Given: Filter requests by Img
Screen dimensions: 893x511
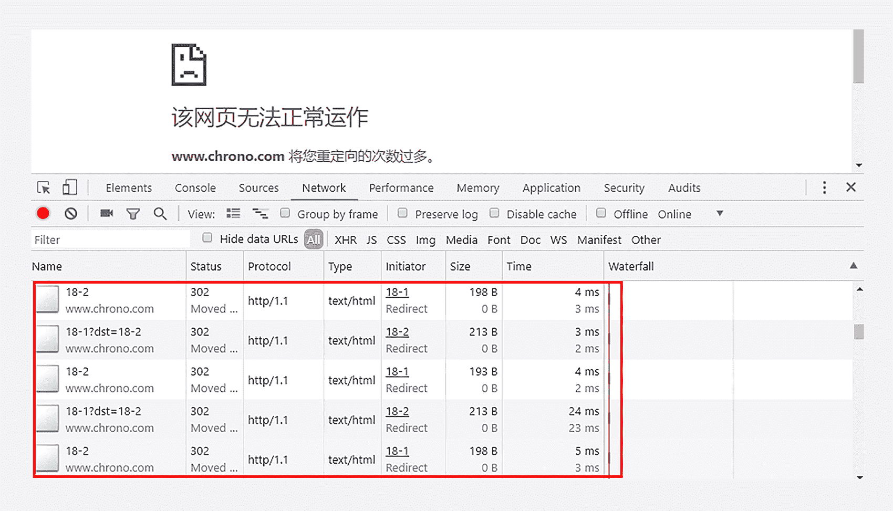Looking at the screenshot, I should click(x=425, y=240).
